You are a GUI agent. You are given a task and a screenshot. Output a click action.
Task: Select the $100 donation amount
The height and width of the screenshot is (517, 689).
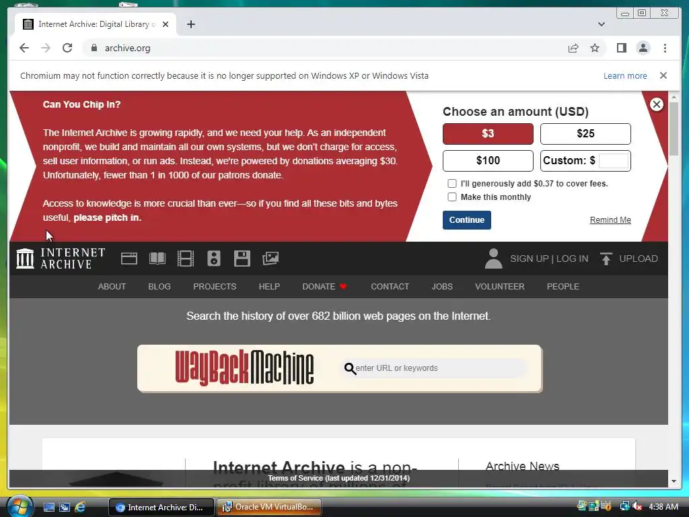488,160
